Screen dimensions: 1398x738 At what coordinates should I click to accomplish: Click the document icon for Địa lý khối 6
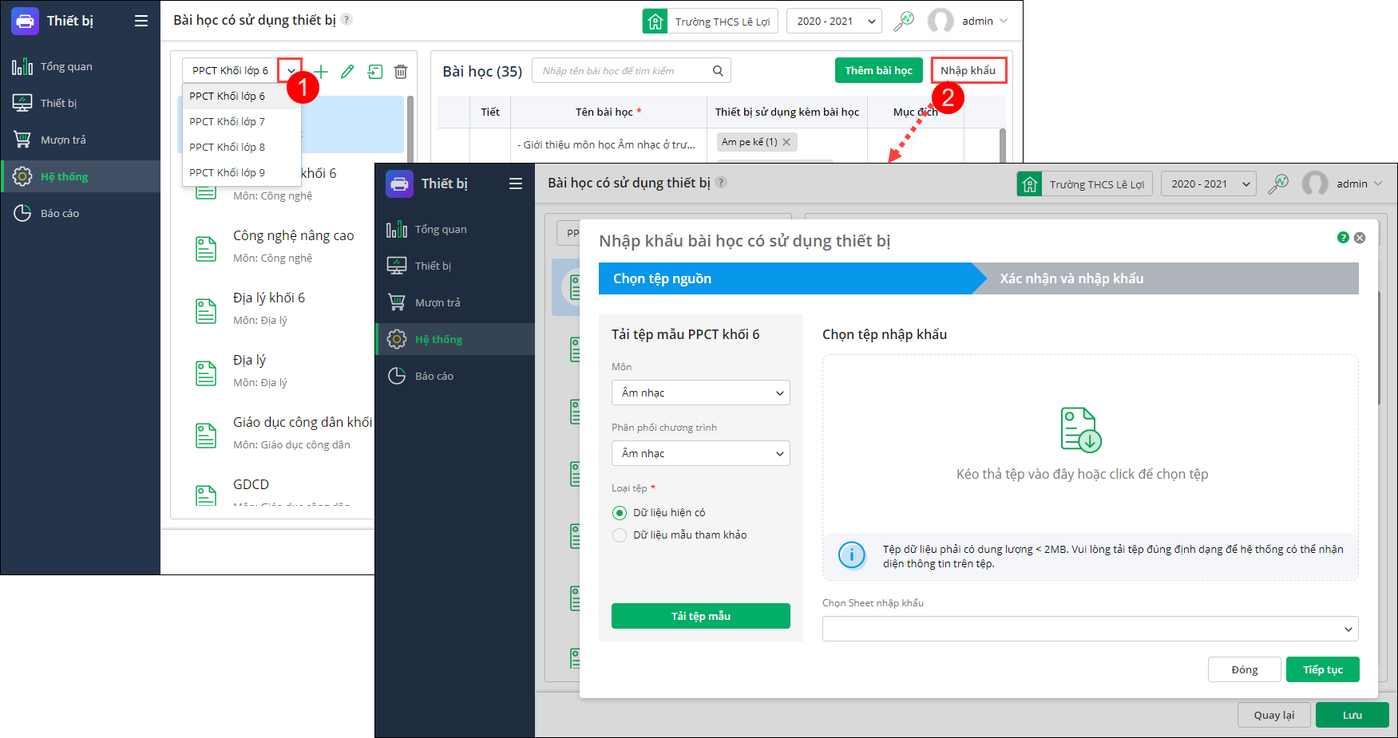coord(206,311)
